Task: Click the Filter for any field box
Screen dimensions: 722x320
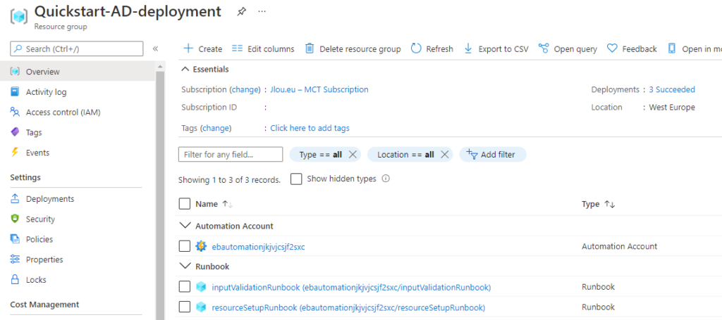Action: click(x=231, y=155)
